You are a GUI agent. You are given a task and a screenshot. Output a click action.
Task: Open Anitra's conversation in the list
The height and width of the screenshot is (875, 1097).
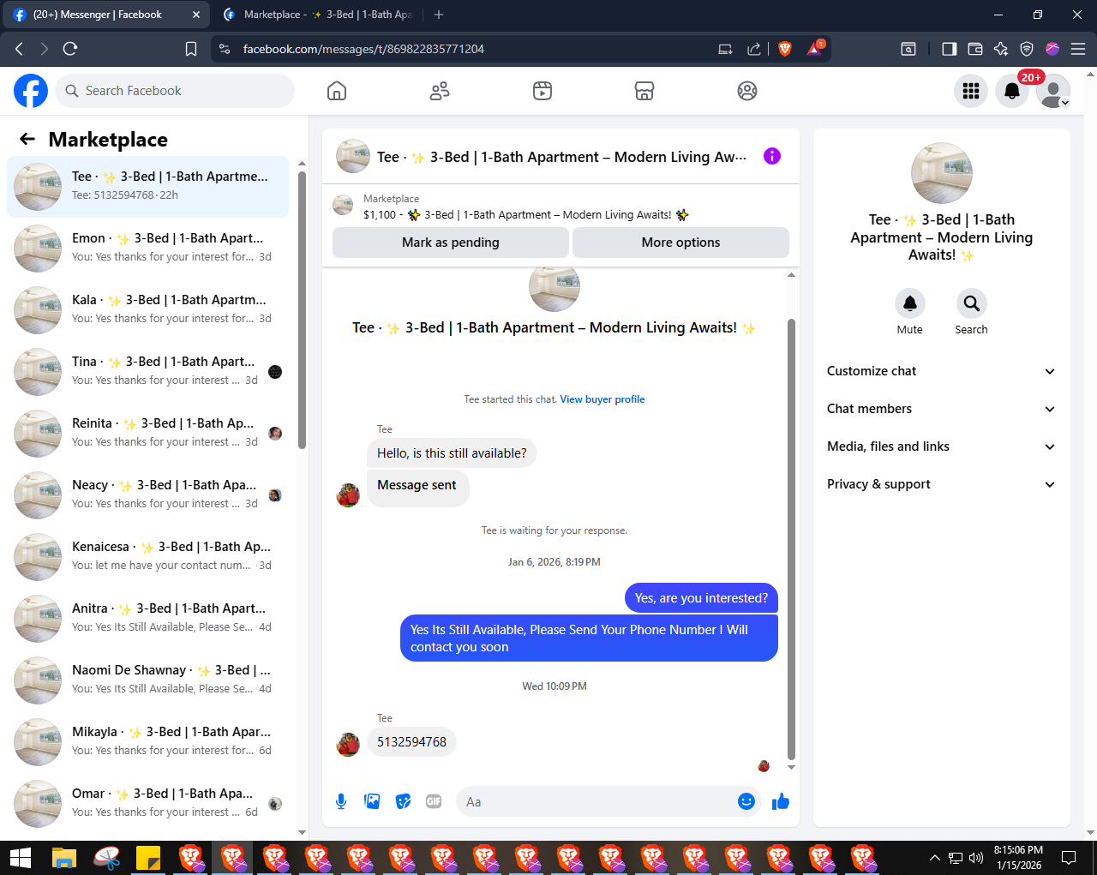147,619
